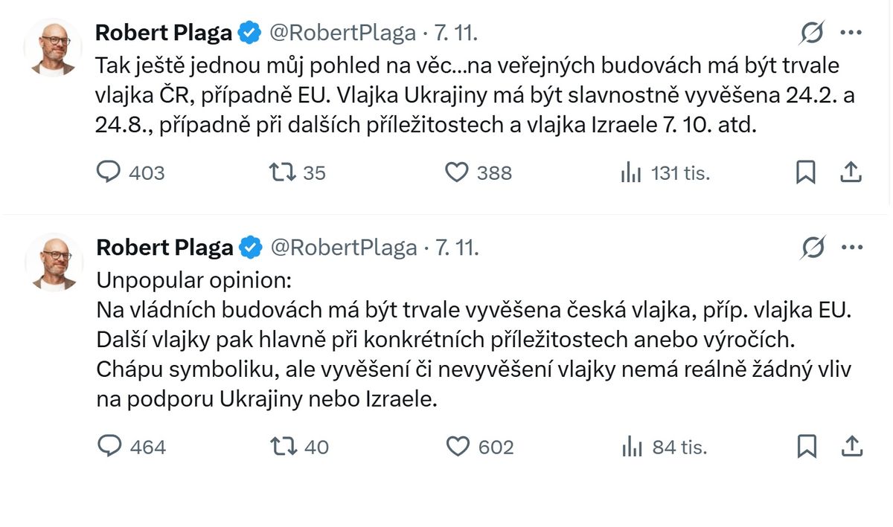Repost the tweet with 40 reposts
This screenshot has height=527, width=893.
[284, 446]
